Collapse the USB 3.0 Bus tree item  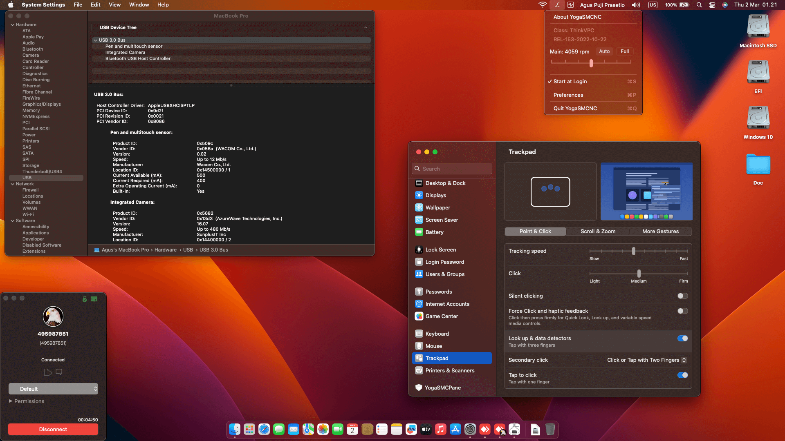point(96,40)
